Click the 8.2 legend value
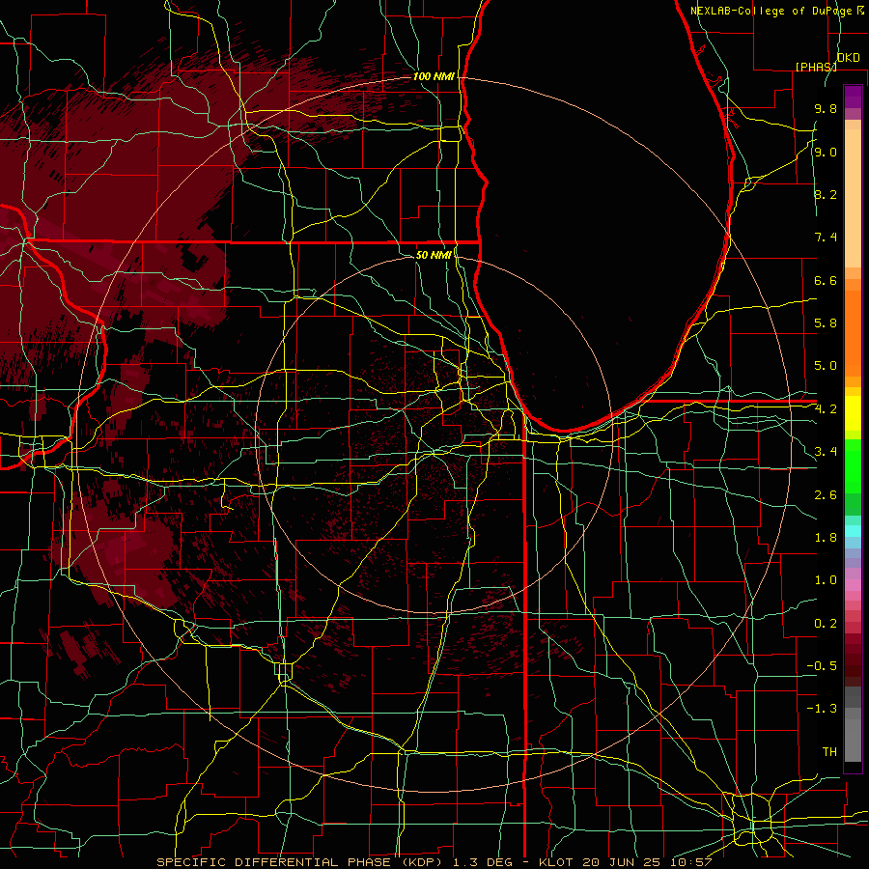The height and width of the screenshot is (869, 869). pos(826,194)
